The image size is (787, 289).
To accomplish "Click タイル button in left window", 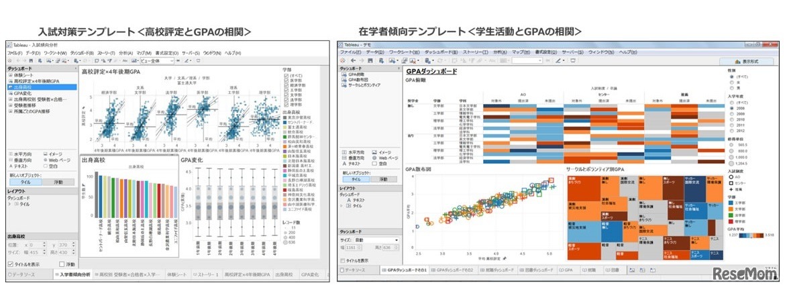I will [25, 182].
